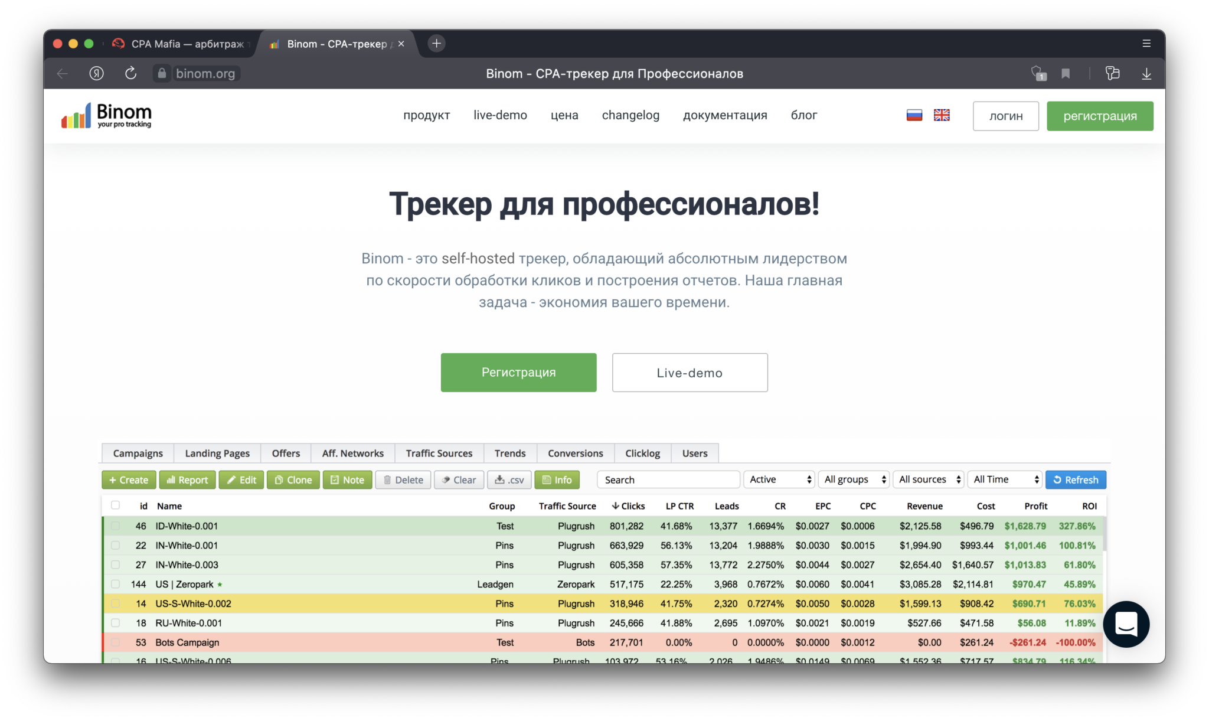Image resolution: width=1209 pixels, height=721 pixels.
Task: Click the Clear toolbar button
Action: point(459,479)
